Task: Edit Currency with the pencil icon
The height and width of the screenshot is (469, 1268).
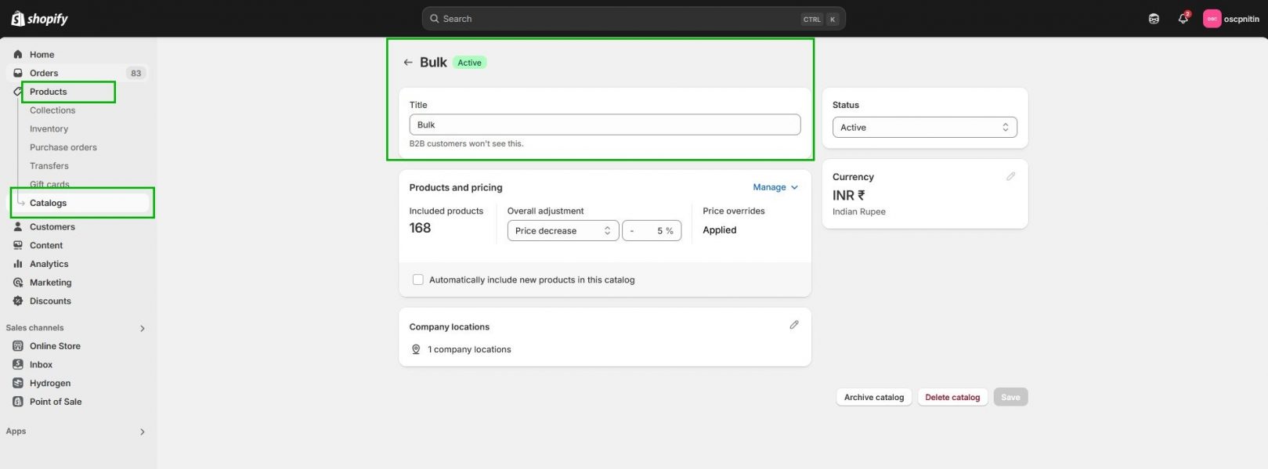Action: click(1010, 177)
